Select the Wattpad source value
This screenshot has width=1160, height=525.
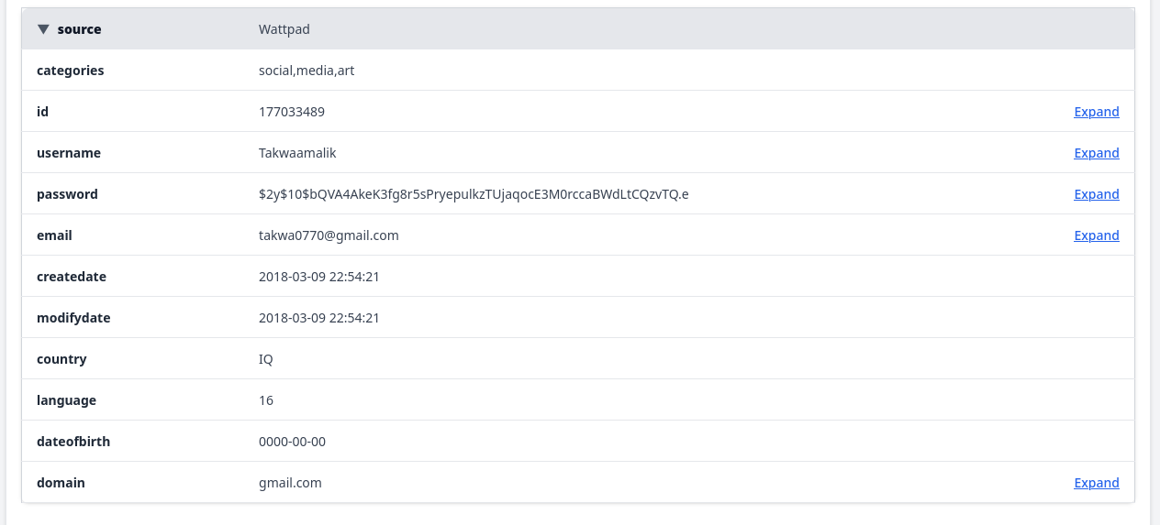click(x=284, y=29)
